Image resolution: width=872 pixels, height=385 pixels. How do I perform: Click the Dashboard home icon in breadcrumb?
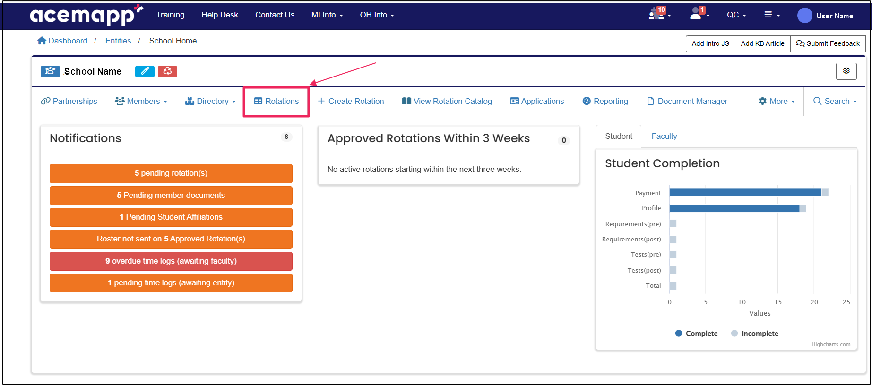click(x=42, y=41)
